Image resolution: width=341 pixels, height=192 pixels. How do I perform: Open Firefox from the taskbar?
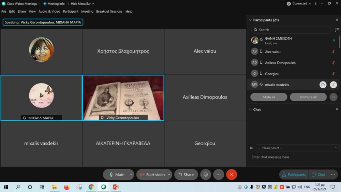[66, 187]
